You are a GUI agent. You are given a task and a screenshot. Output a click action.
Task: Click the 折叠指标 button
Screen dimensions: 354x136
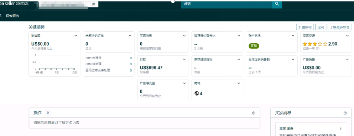(x=305, y=27)
